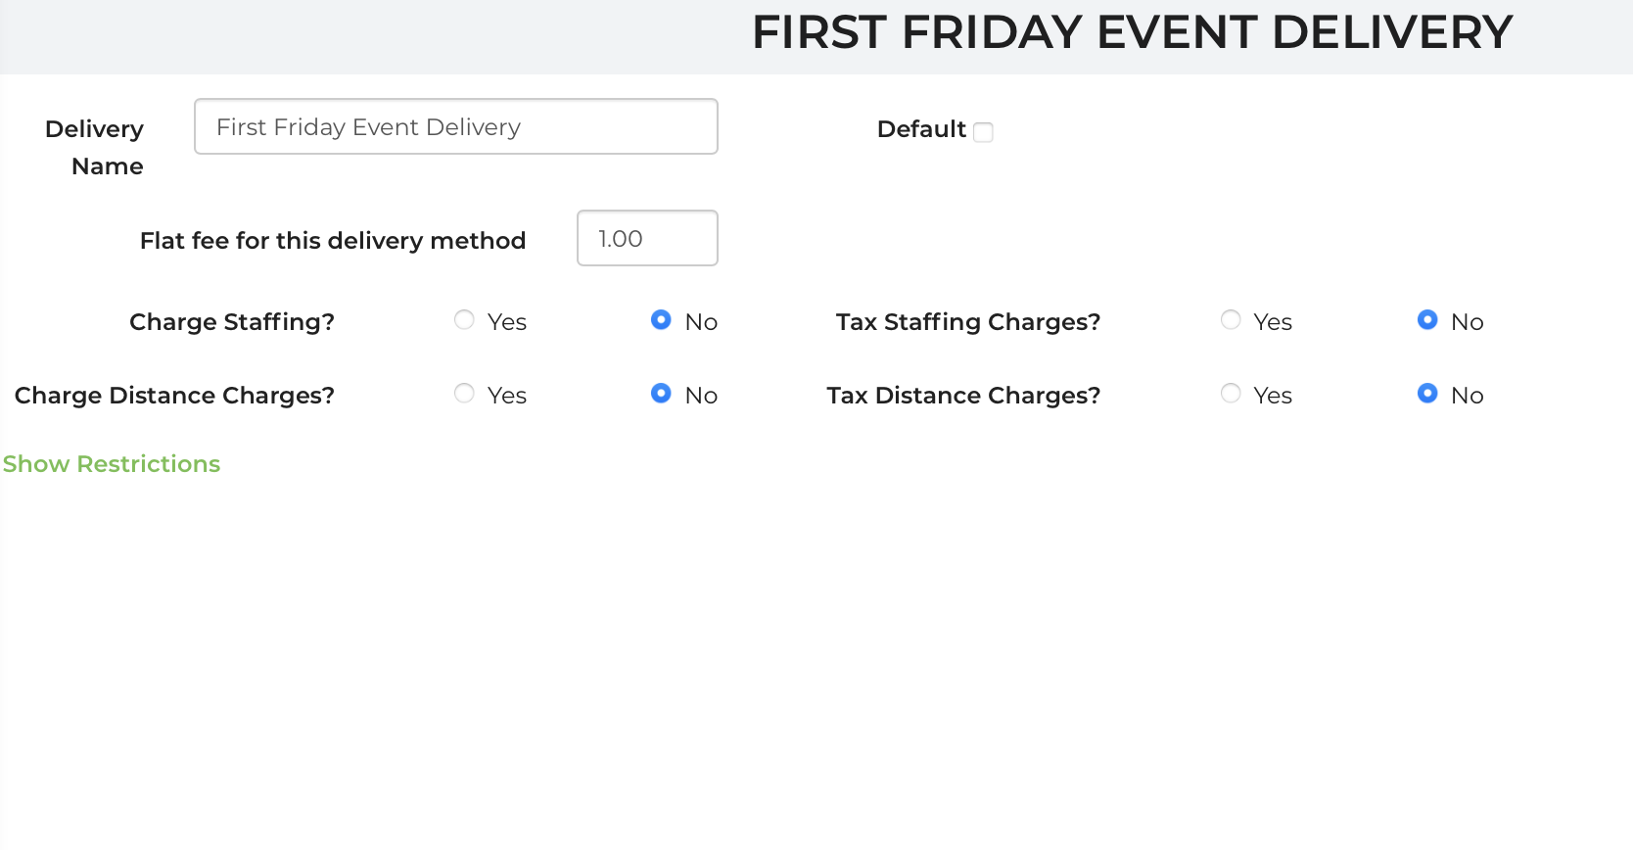1633x850 pixels.
Task: Select Yes for Charge Staffing
Action: point(464,320)
